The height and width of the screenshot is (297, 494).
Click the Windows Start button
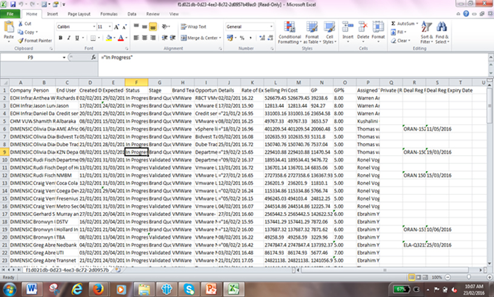[x=9, y=289]
